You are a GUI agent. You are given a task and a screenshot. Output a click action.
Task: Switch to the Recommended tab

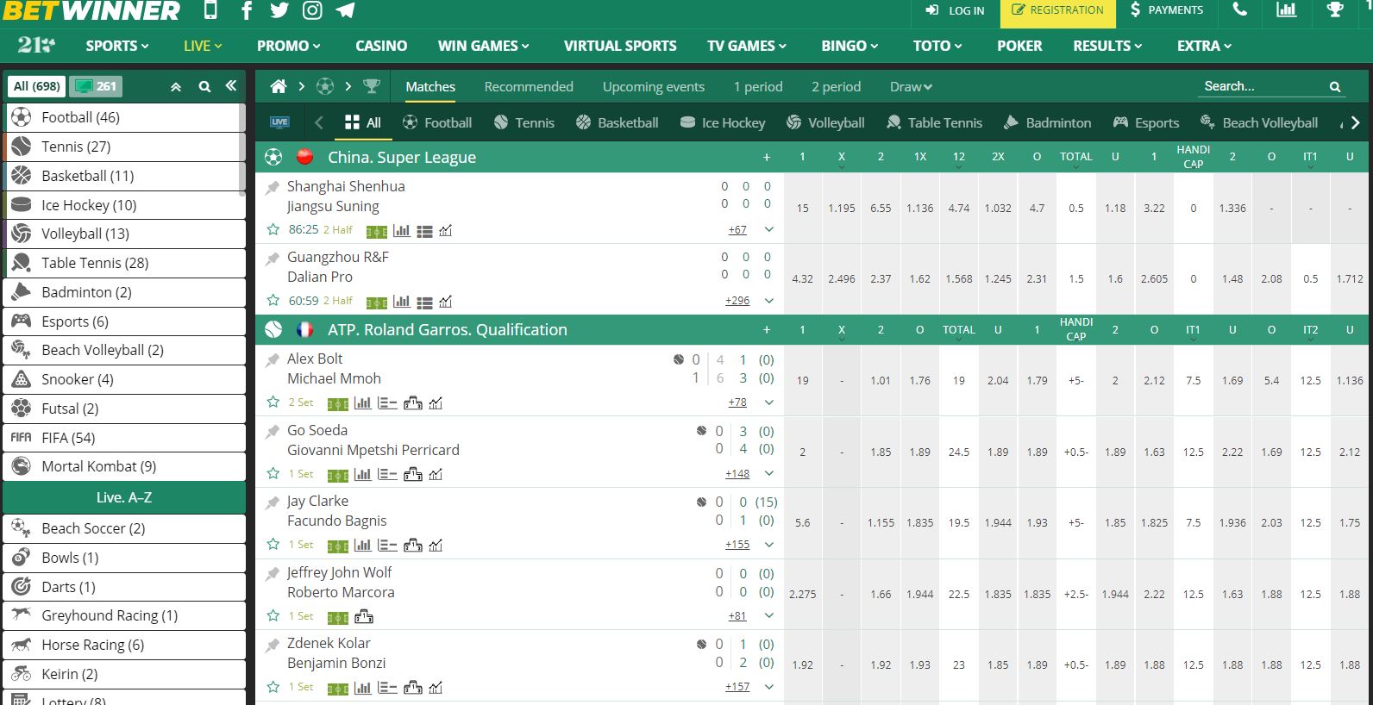point(529,86)
